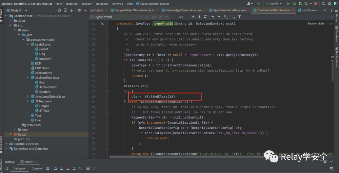
Task: Collapse the JacksonTest project root
Action: (6, 16)
